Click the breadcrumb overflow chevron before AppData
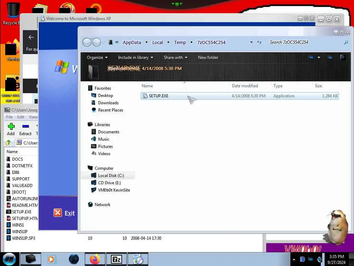 117,42
